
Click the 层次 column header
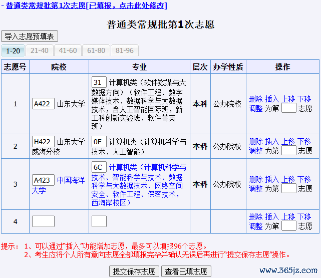[200, 67]
